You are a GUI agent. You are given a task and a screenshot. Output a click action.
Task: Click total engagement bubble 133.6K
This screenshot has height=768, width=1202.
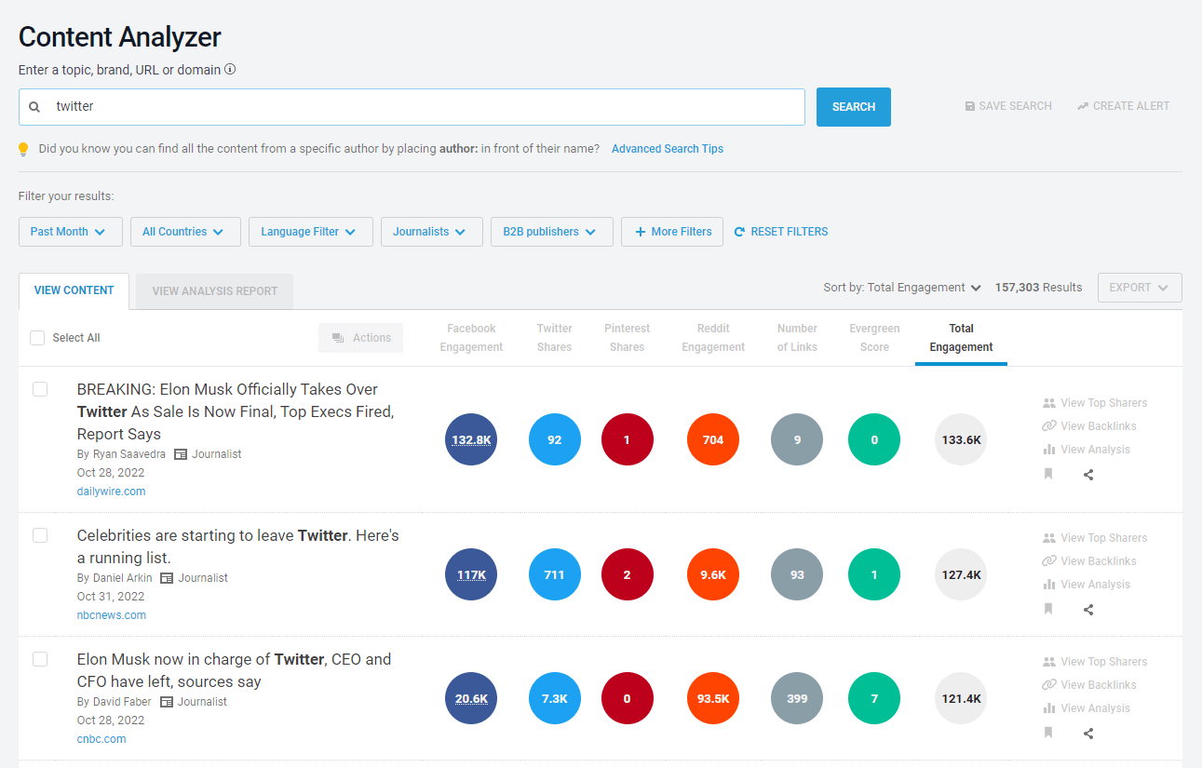tap(961, 439)
